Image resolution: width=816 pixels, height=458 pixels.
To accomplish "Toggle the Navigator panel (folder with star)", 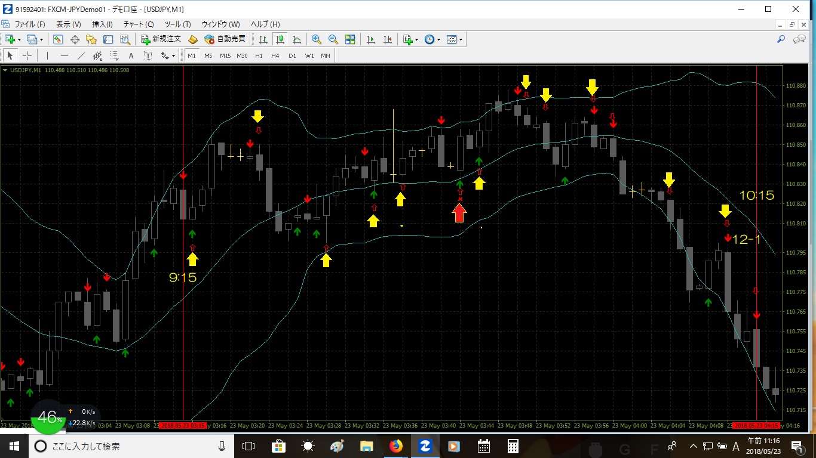I will [91, 39].
